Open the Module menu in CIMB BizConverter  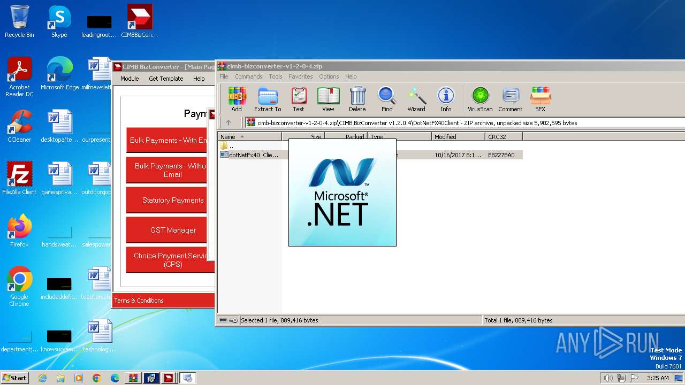[x=130, y=79]
